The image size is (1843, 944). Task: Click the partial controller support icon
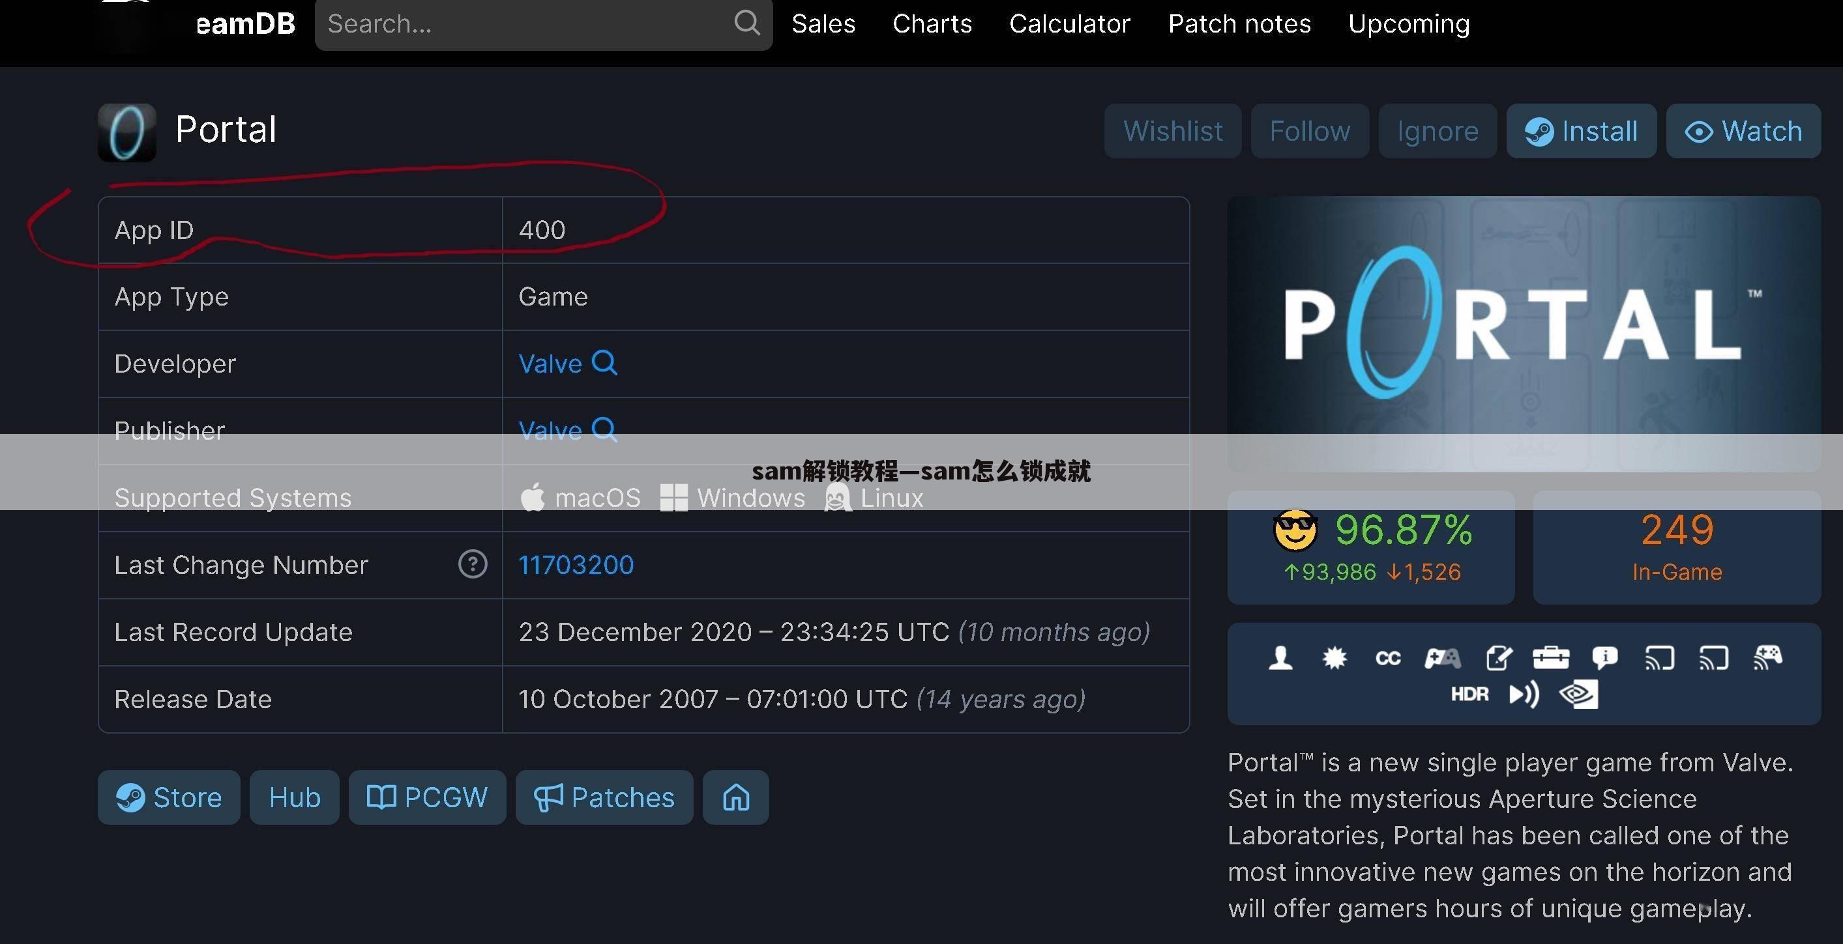[x=1442, y=657]
